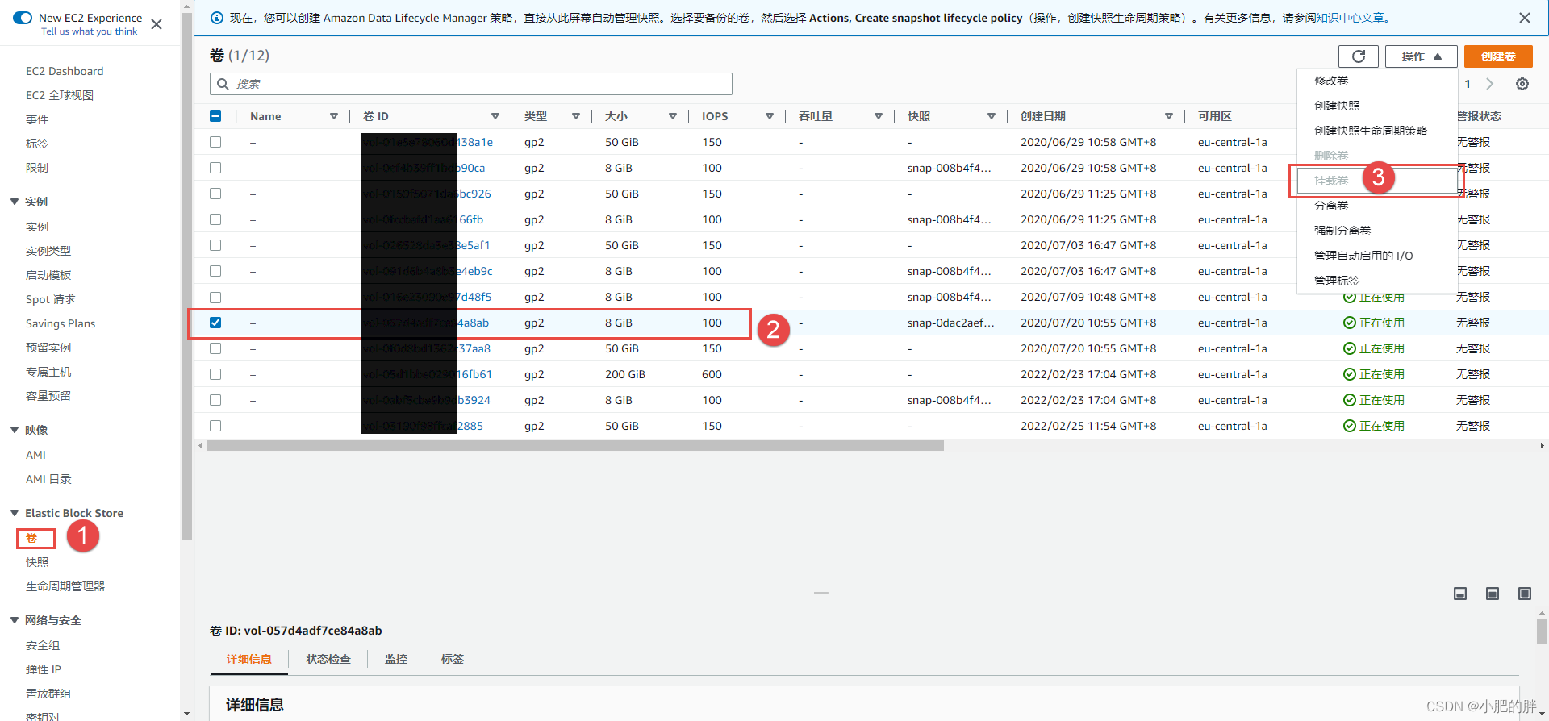Choose 创建快照 from actions menu

click(x=1337, y=106)
